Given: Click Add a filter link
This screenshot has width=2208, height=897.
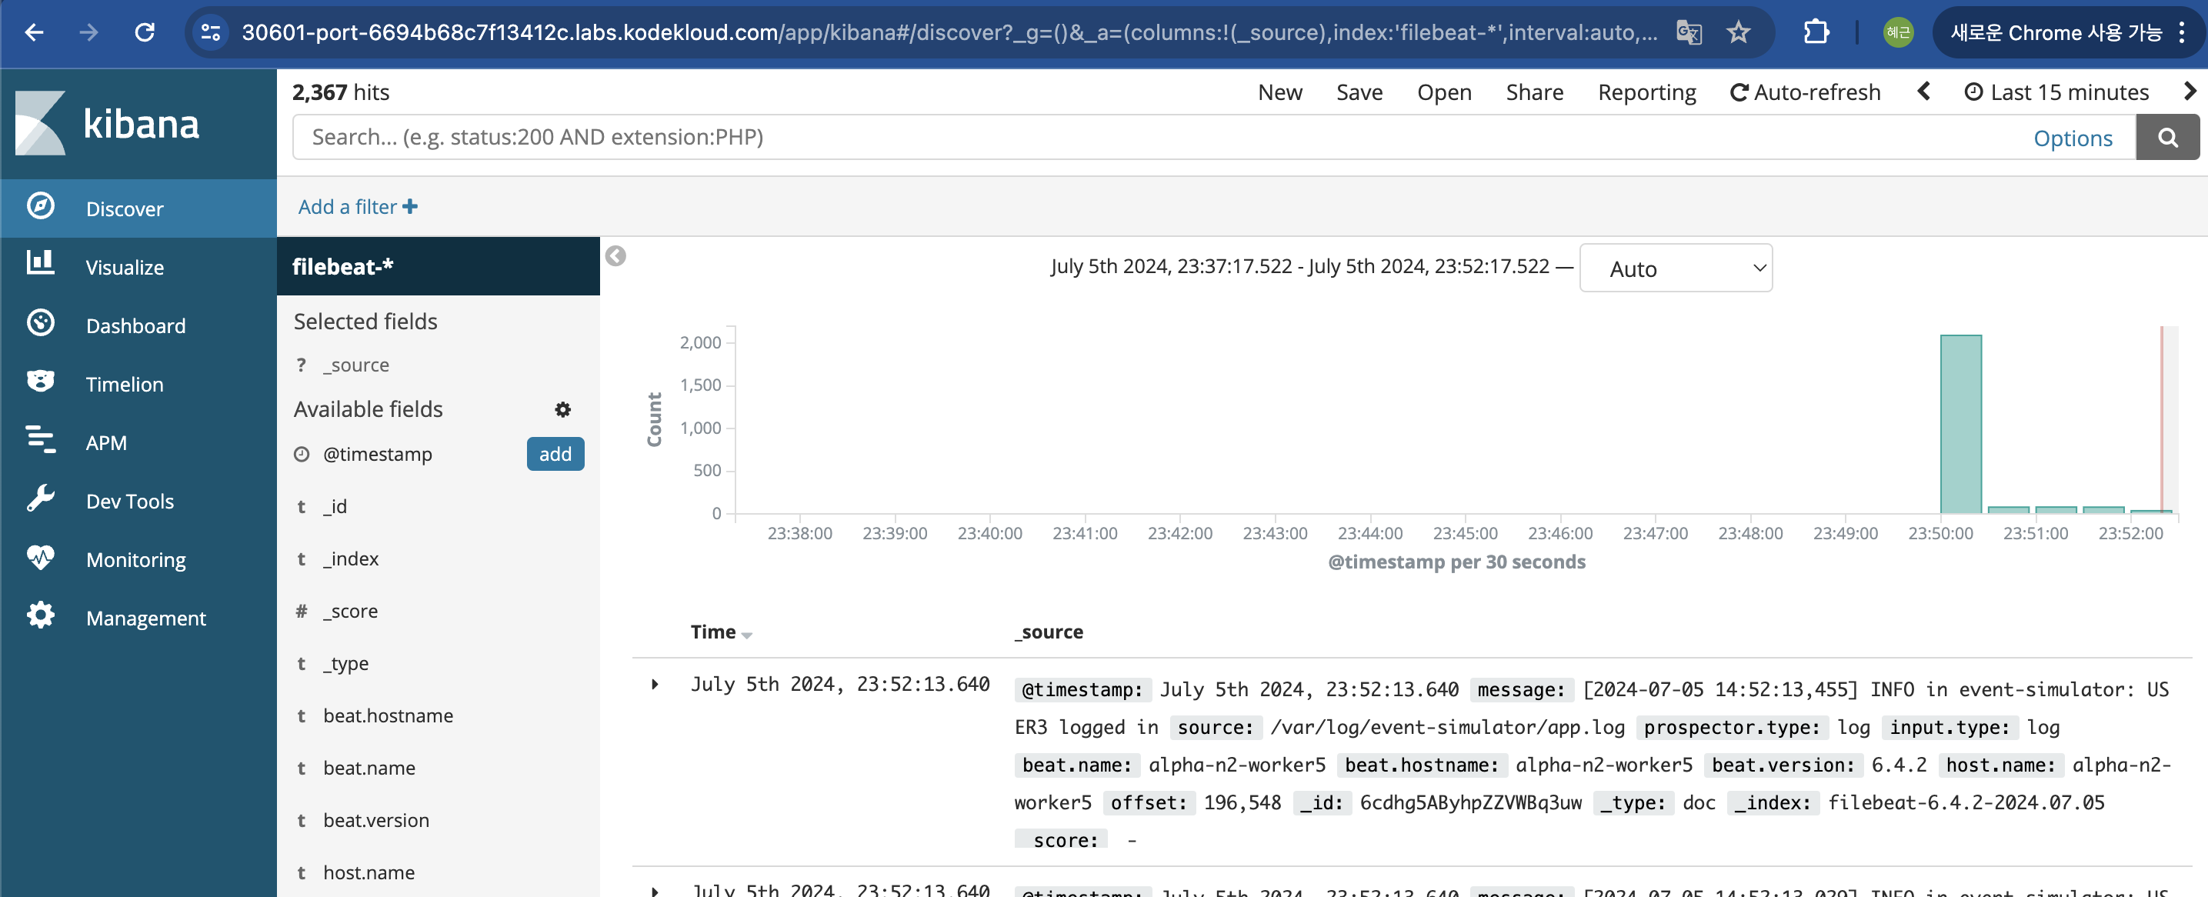Looking at the screenshot, I should [358, 208].
